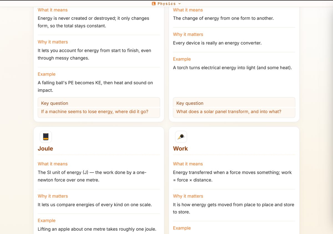
Task: Click 'Key question' label above machine text
Action: coord(54,103)
